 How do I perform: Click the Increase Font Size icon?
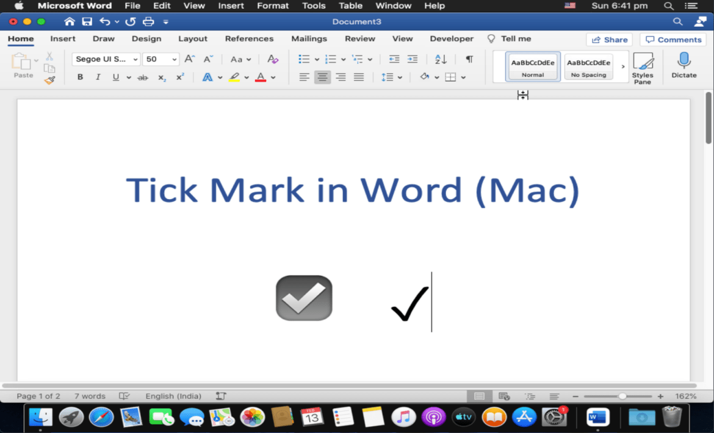(x=190, y=59)
